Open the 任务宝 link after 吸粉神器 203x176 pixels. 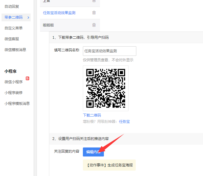pos(124,122)
